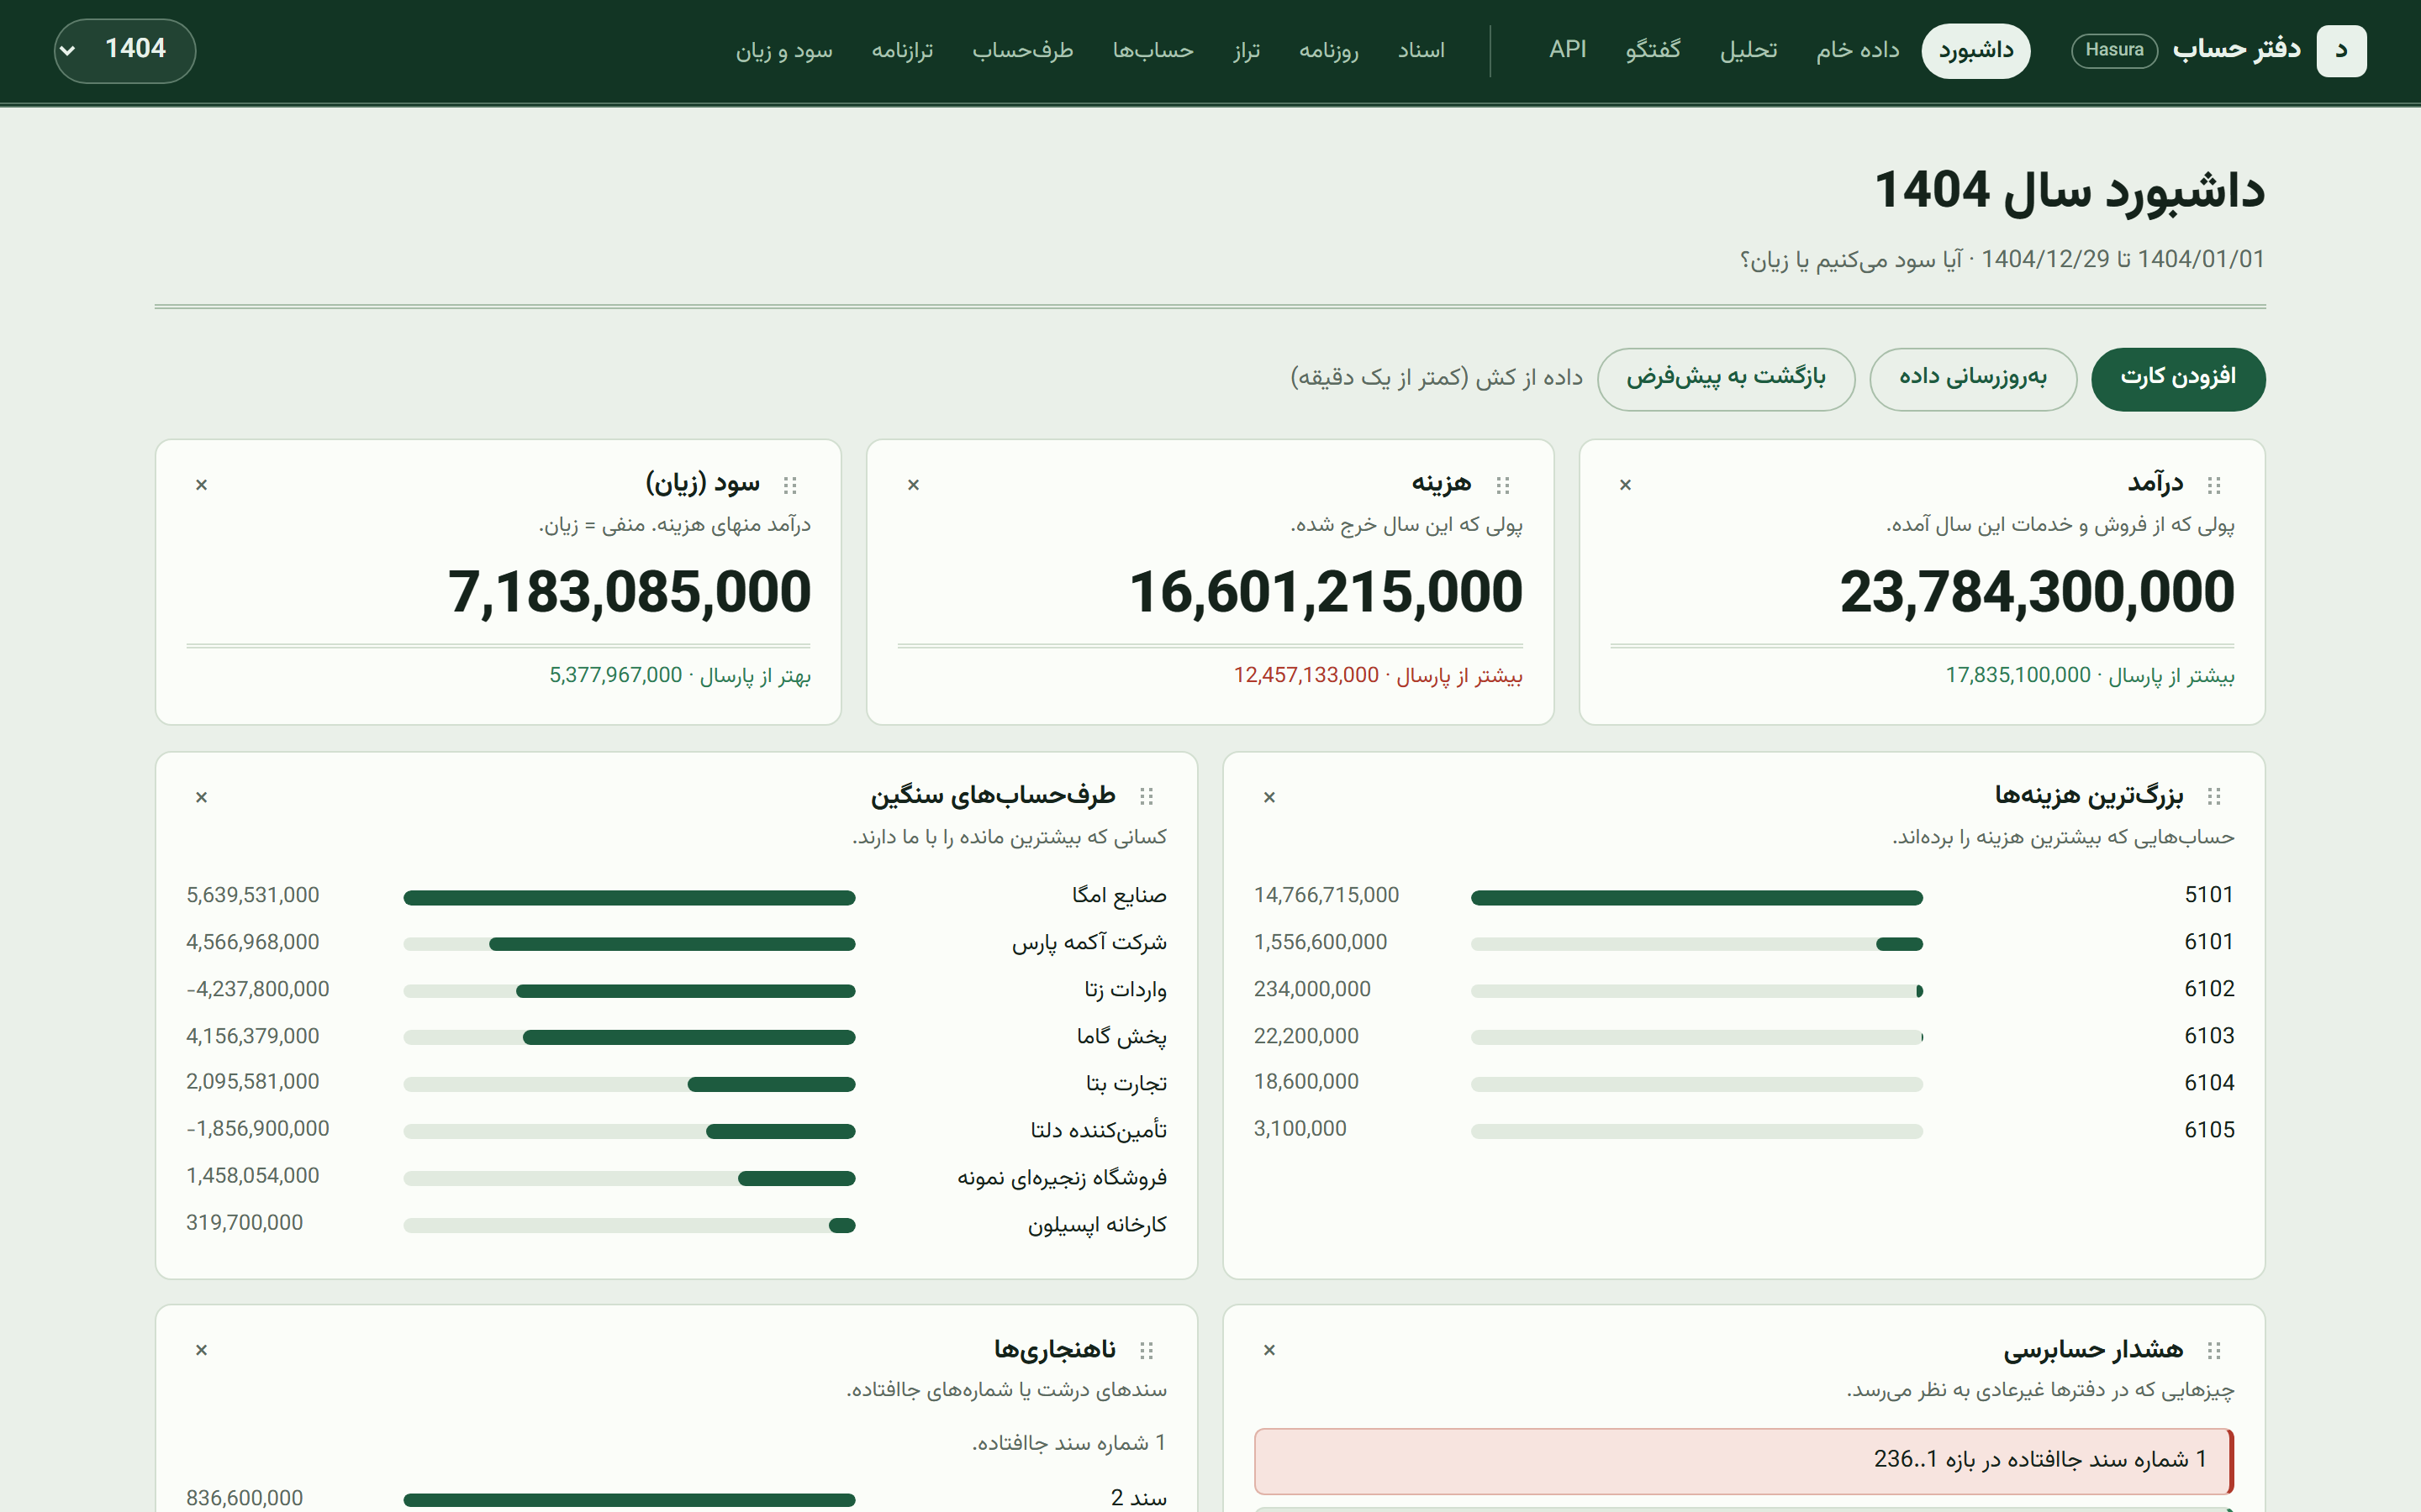Click the drag handle on سود (زیان) card

[x=790, y=485]
